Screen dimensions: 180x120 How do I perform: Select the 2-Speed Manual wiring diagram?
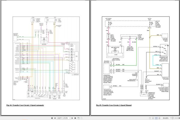[136, 58]
